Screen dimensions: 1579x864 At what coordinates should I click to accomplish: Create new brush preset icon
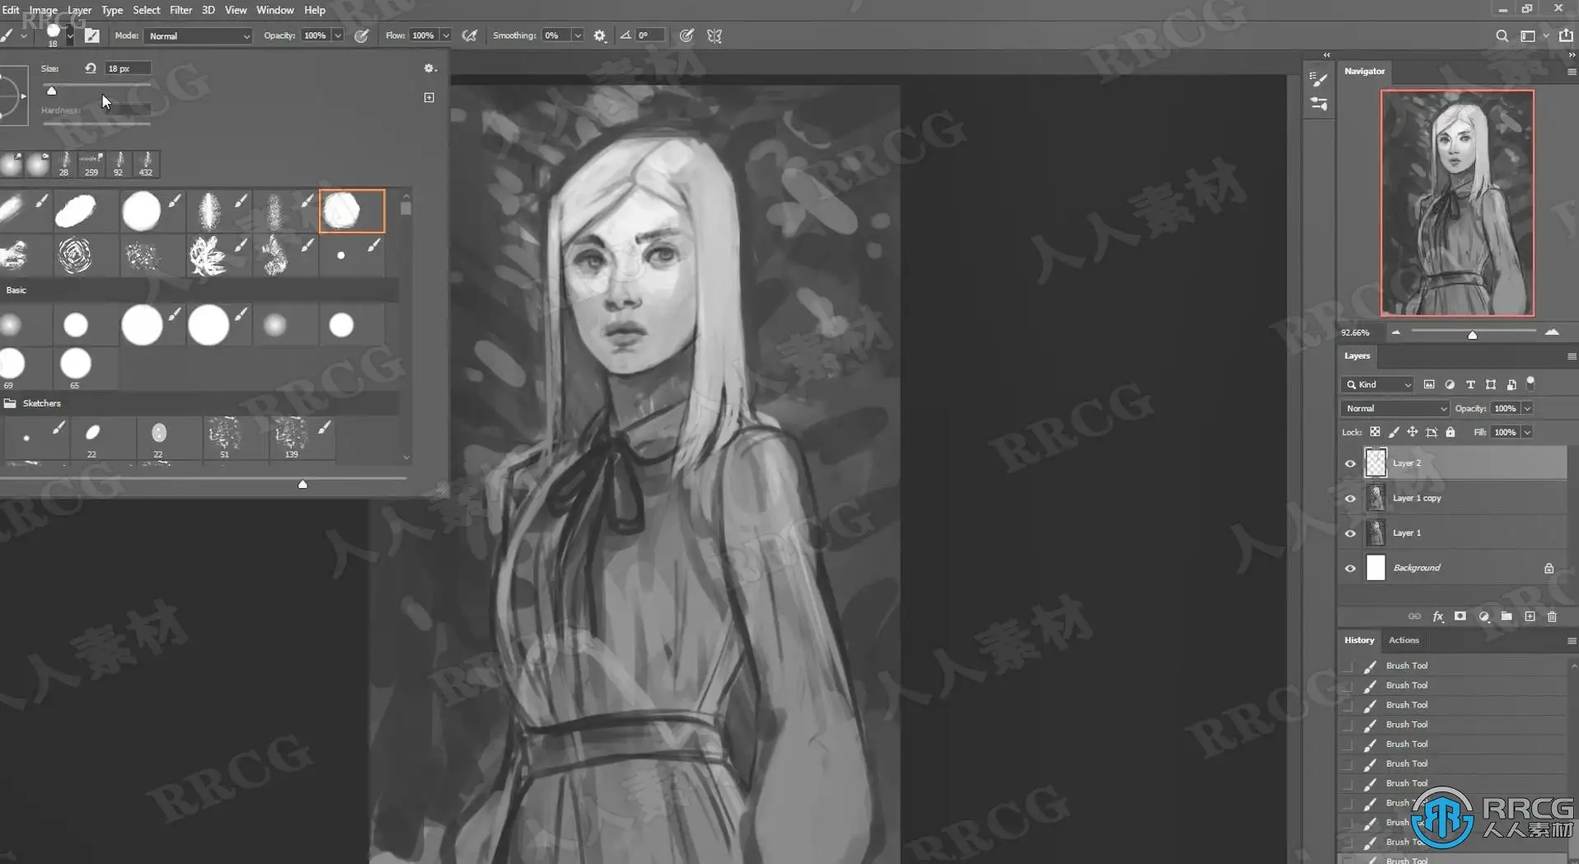pyautogui.click(x=429, y=97)
